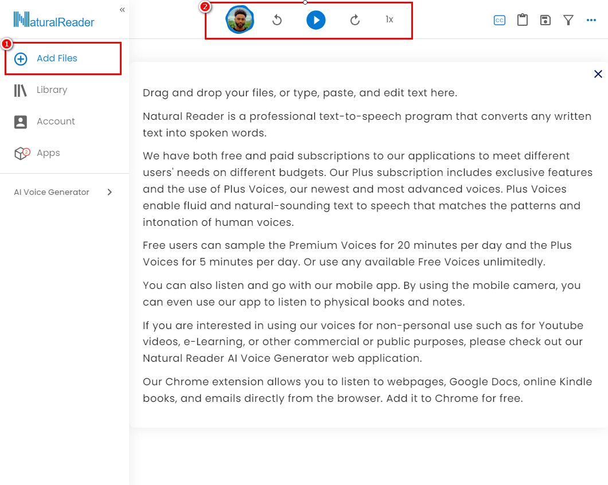
Task: Close the text panel with X
Action: click(x=598, y=73)
